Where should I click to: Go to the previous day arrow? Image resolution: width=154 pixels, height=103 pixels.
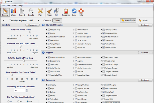(4, 20)
